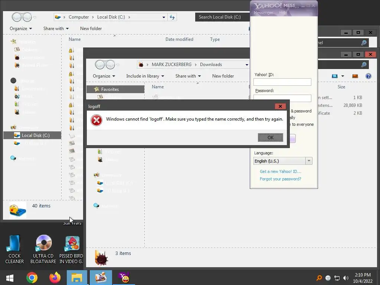Click New folder in Local Disk (C:) window

point(91,28)
